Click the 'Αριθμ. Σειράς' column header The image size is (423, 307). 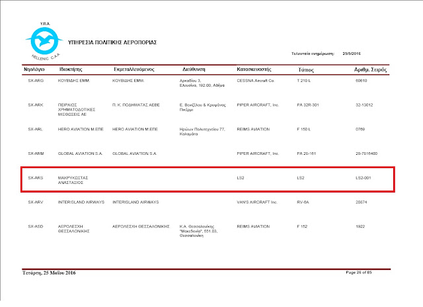(x=370, y=69)
